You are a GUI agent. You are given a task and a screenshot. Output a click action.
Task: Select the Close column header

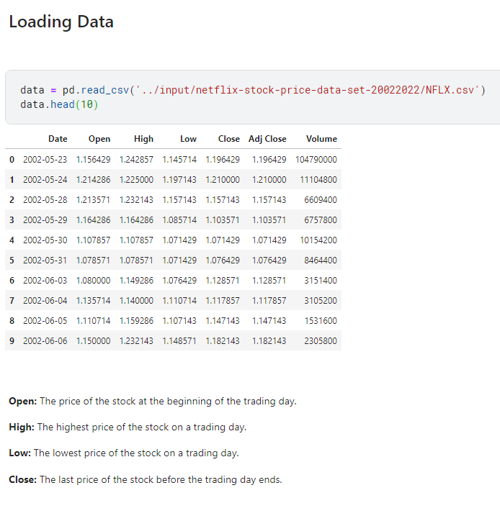pyautogui.click(x=229, y=139)
